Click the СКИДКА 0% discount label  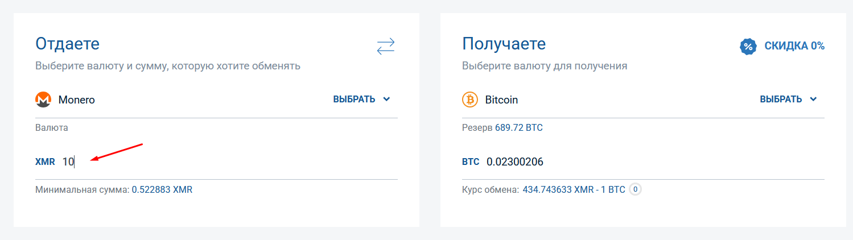coord(794,47)
